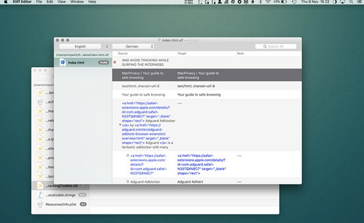This screenshot has height=223, width=364.
Task: Click the file path label above index.html
Action: click(82, 55)
